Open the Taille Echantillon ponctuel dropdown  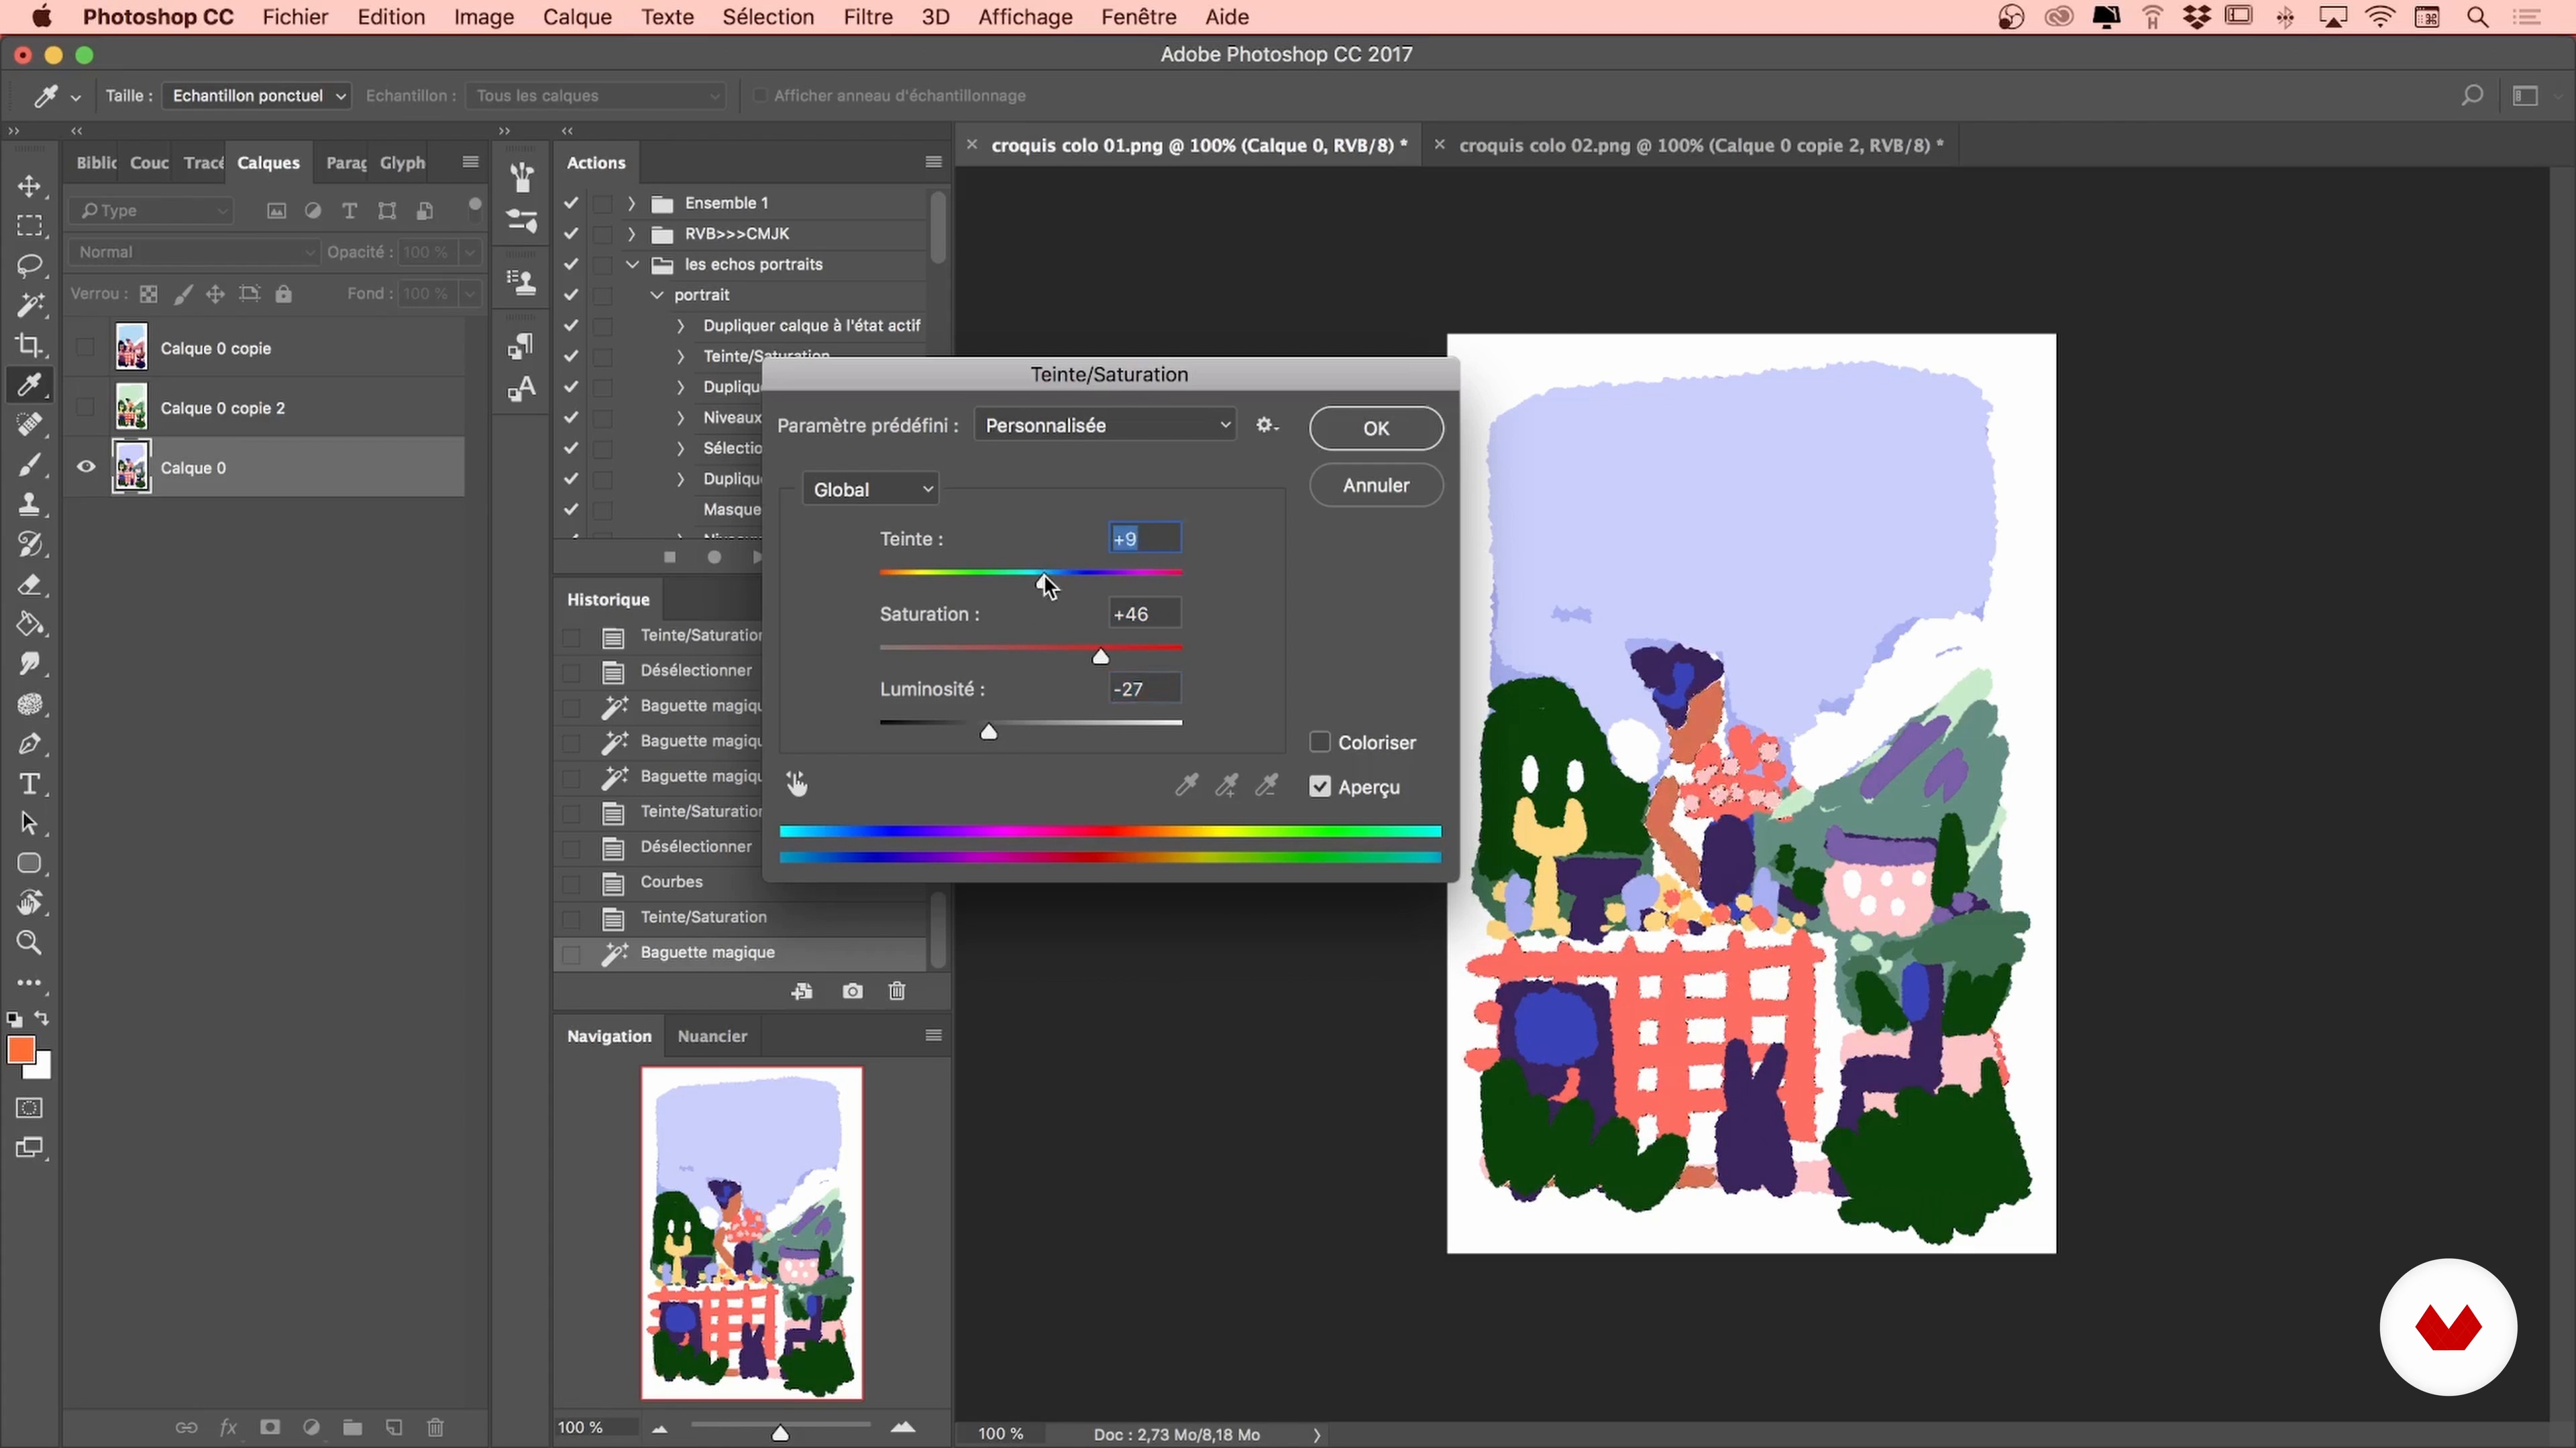tap(257, 96)
